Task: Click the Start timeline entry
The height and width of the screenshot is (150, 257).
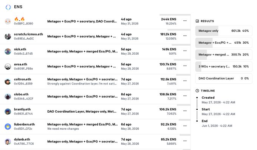Action: tap(218, 112)
